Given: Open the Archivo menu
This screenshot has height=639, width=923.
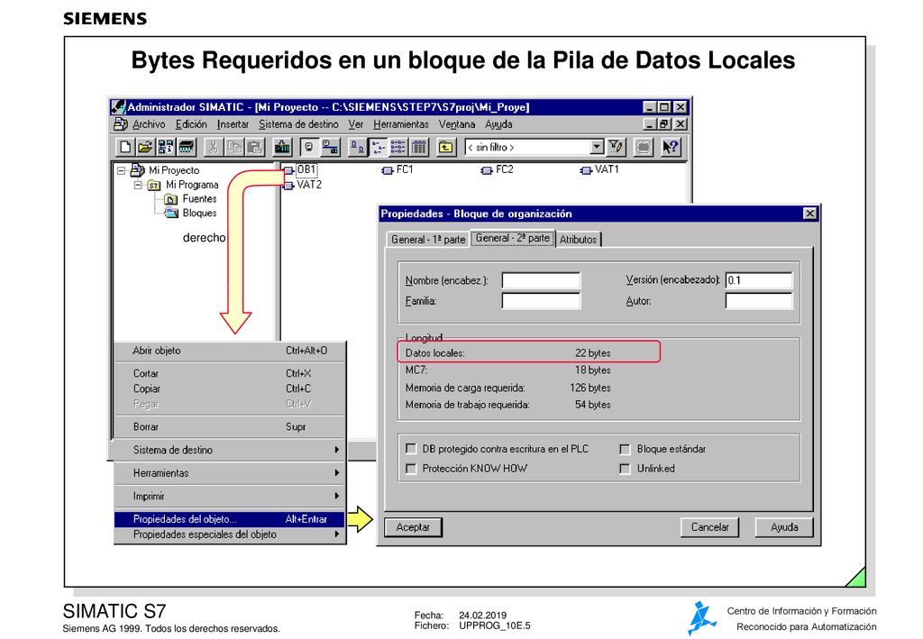Looking at the screenshot, I should click(149, 124).
